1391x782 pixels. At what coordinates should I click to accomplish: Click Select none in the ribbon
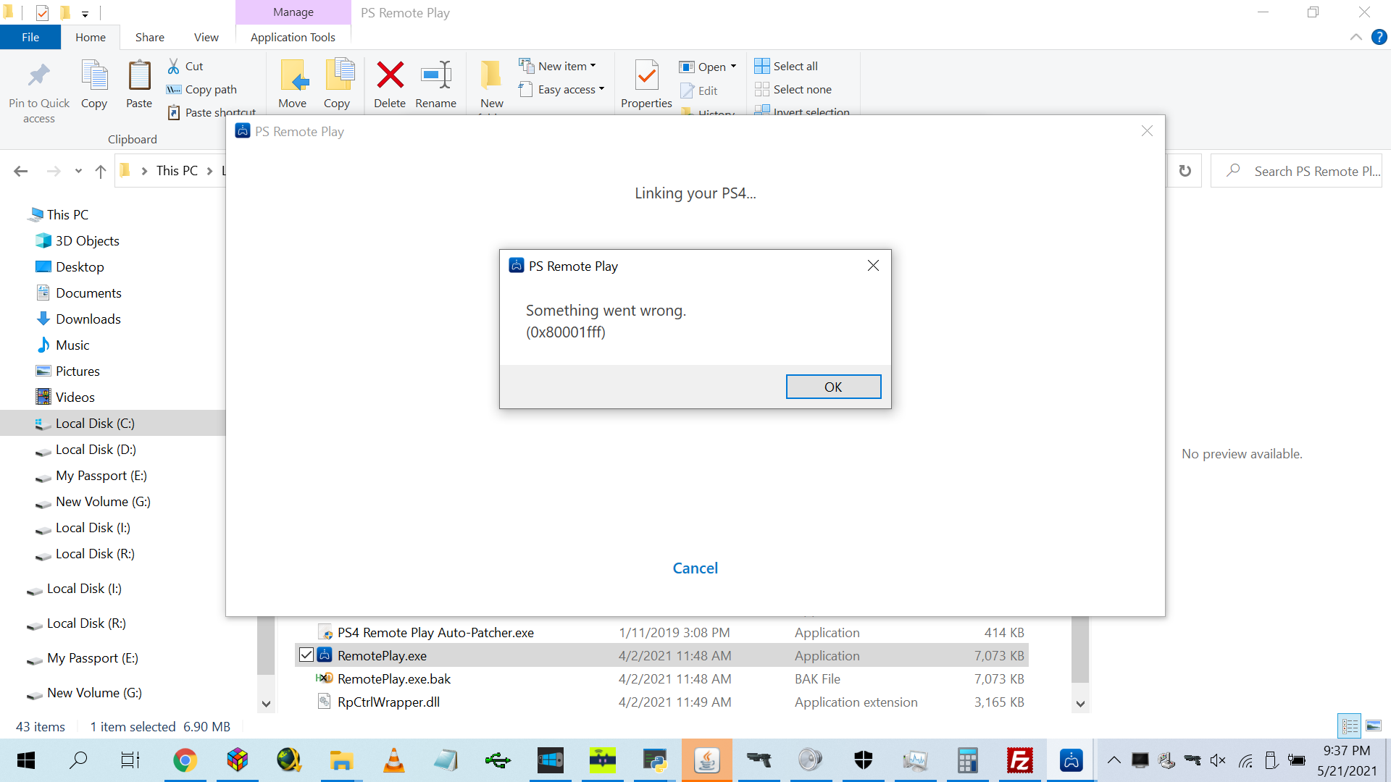coord(793,89)
